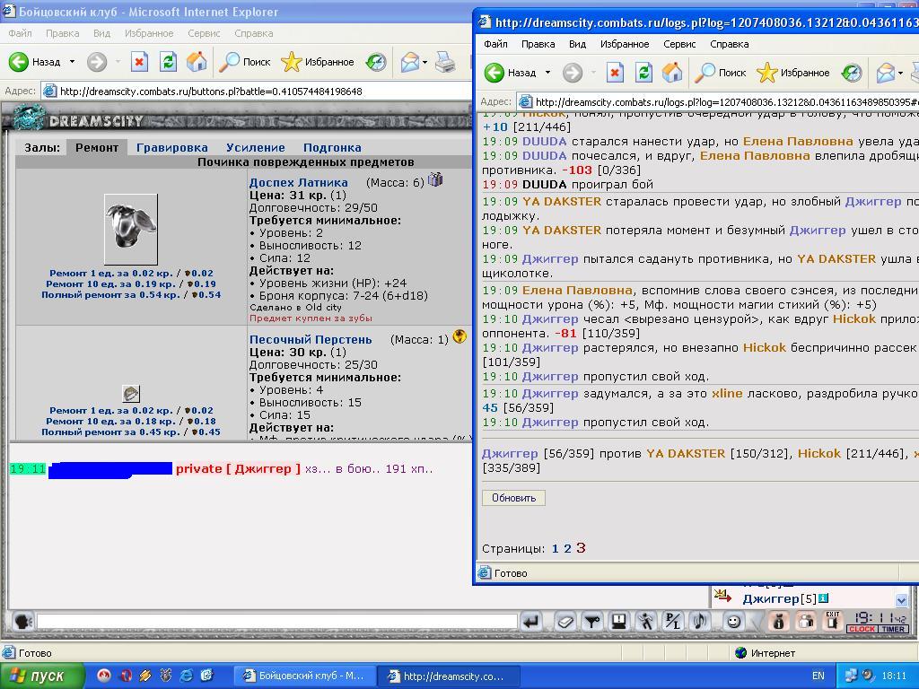The height and width of the screenshot is (689, 919).
Task: Open Избранное menu in Бойцовский клуб window
Action: click(149, 33)
